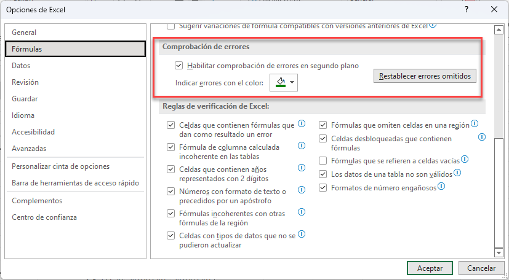Open the Datos category
This screenshot has width=509, height=280.
[75, 66]
